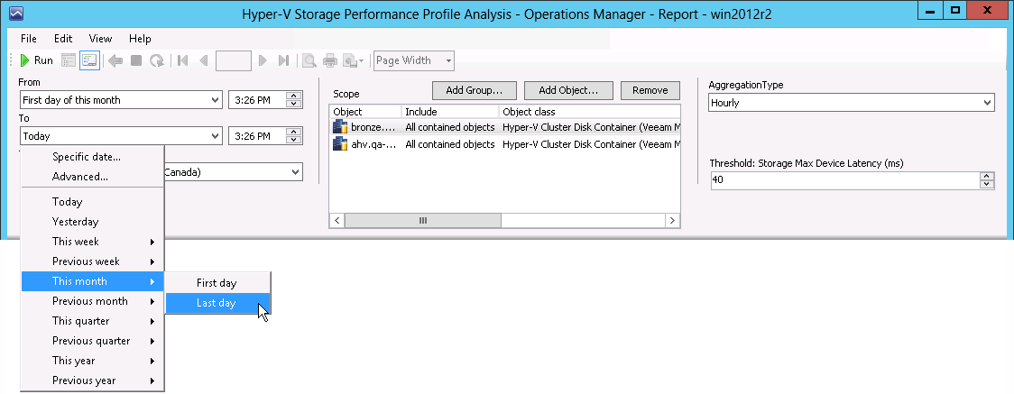Select the bronze... object row icon
The width and height of the screenshot is (1014, 394).
(340, 126)
